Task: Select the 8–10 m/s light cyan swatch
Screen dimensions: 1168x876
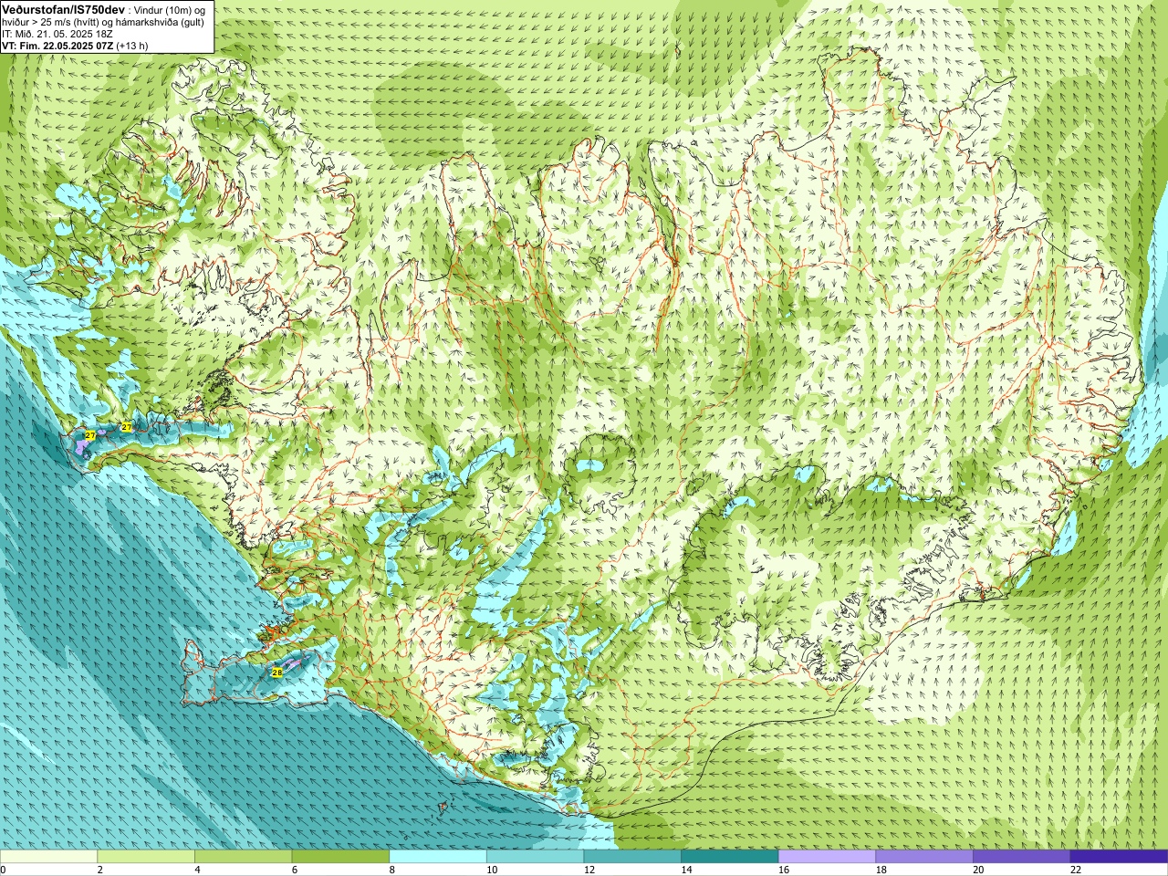Action: 438,857
